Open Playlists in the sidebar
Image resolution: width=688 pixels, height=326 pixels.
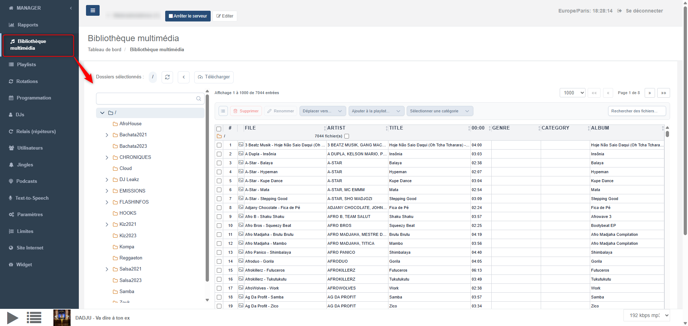click(26, 65)
